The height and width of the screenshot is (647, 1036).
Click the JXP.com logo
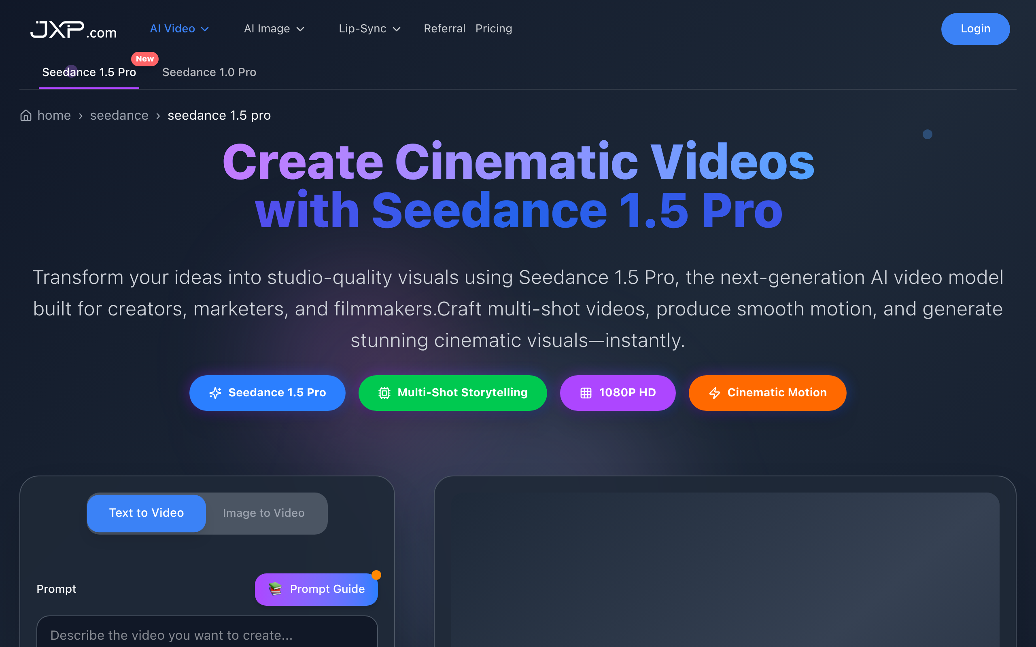[x=73, y=30]
